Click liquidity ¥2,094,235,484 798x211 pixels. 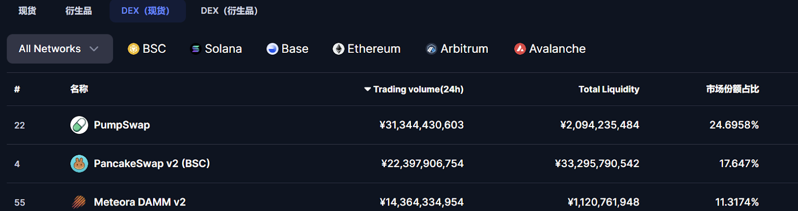click(599, 125)
